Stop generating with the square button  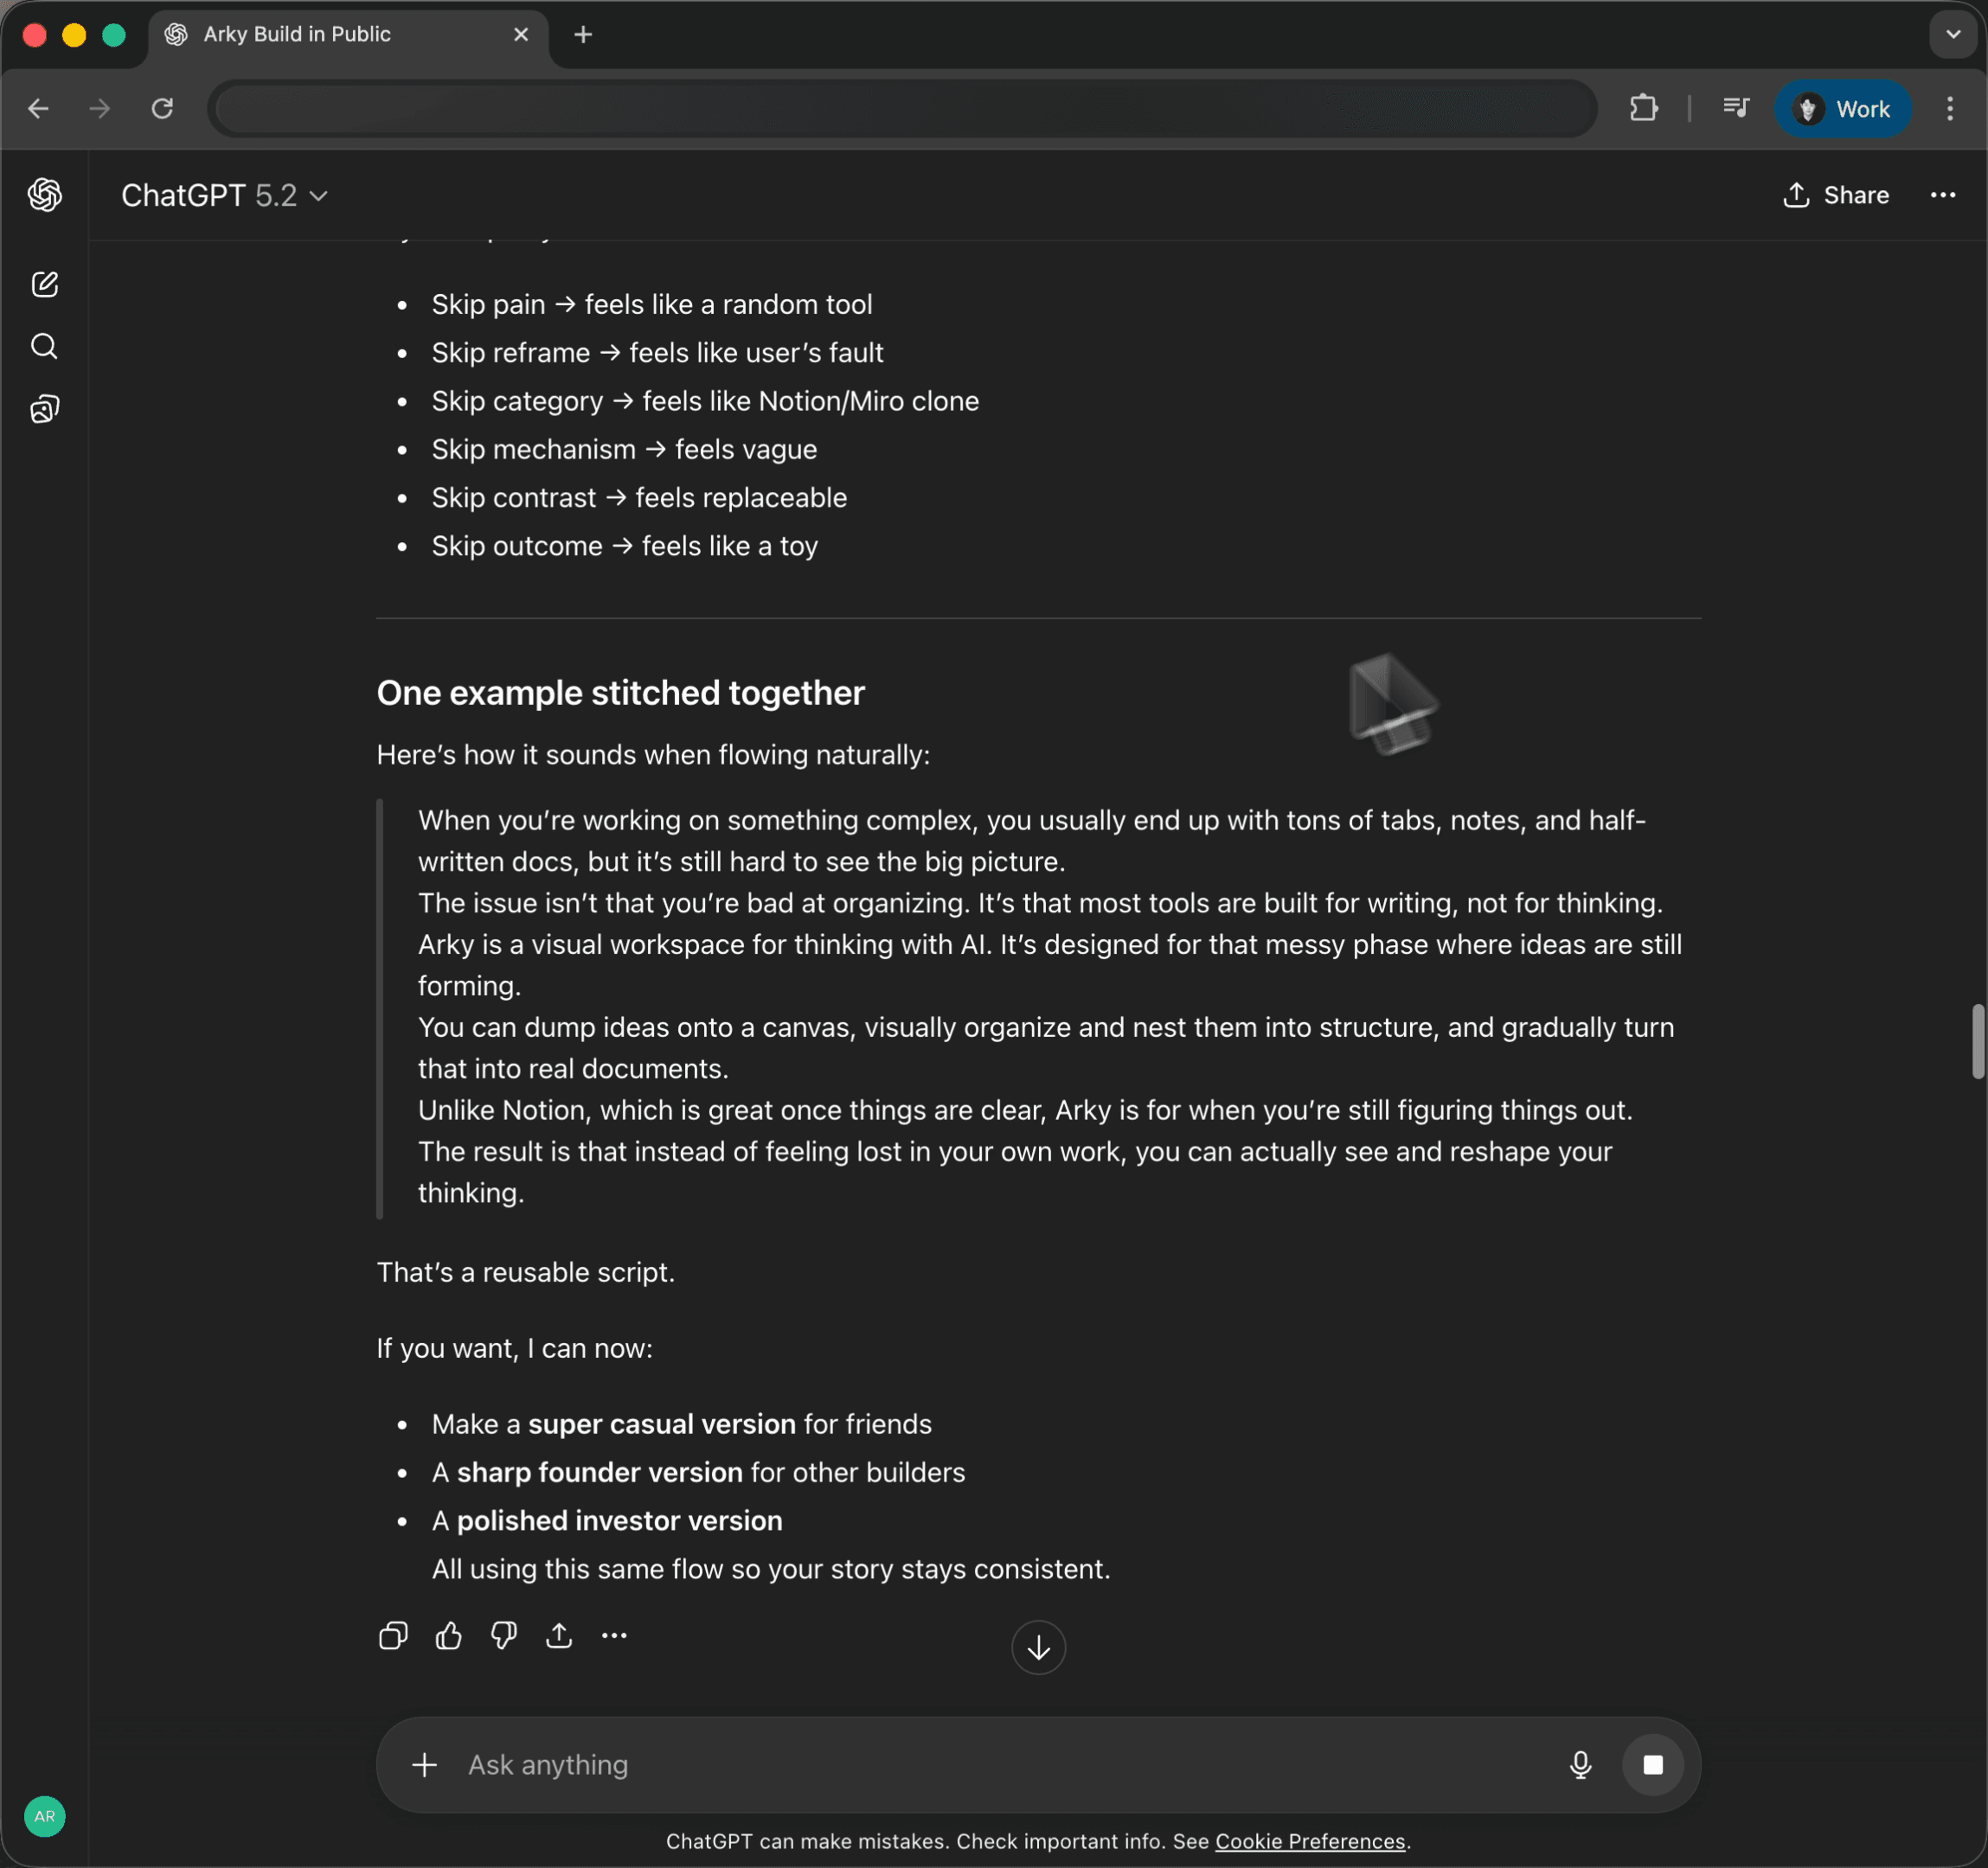1653,1765
